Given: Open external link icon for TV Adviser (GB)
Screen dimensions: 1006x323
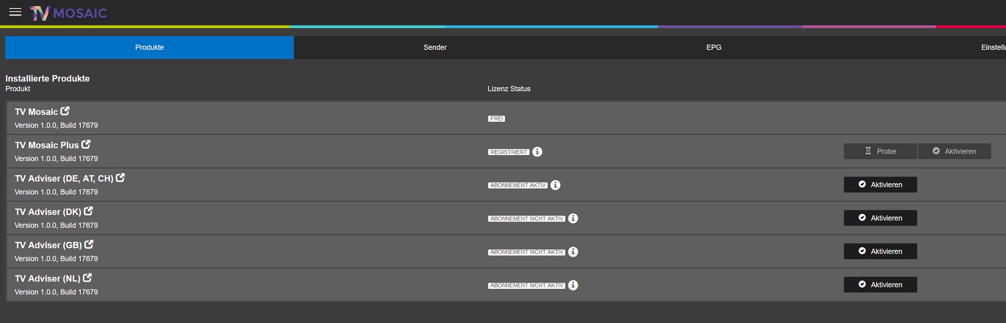Looking at the screenshot, I should [x=88, y=244].
